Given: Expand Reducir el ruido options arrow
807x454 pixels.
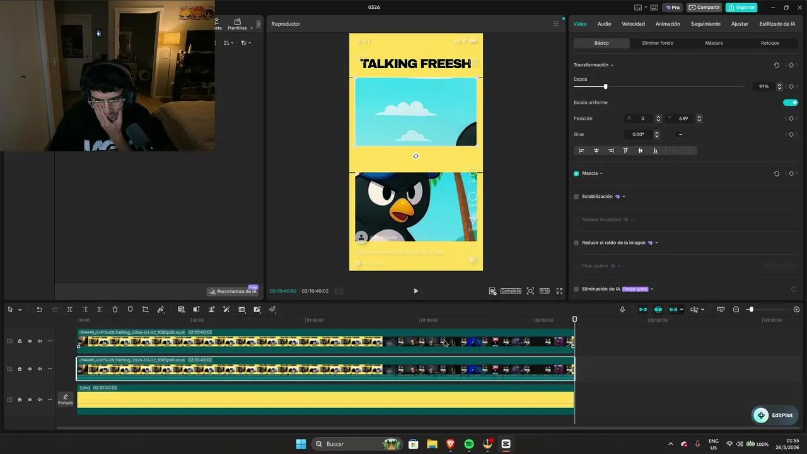Looking at the screenshot, I should pyautogui.click(x=657, y=243).
